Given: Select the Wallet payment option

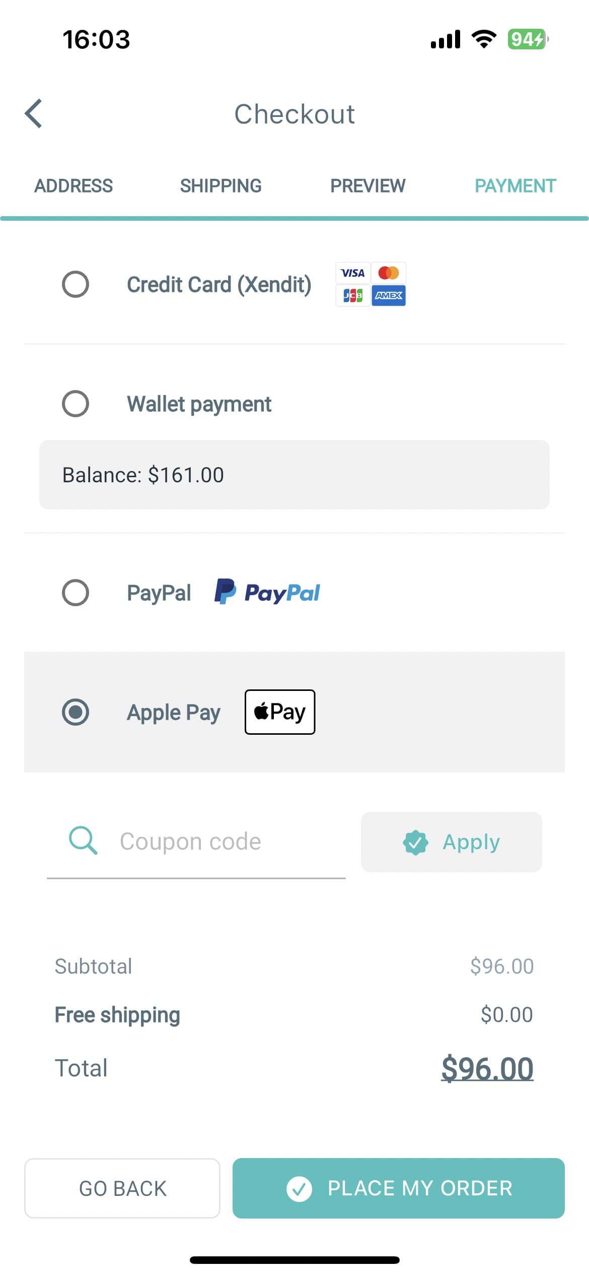Looking at the screenshot, I should 76,403.
